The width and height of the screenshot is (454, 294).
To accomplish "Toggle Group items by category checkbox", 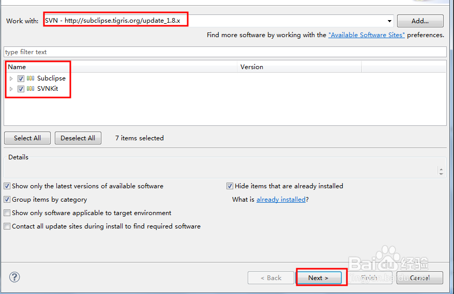I will [7, 199].
